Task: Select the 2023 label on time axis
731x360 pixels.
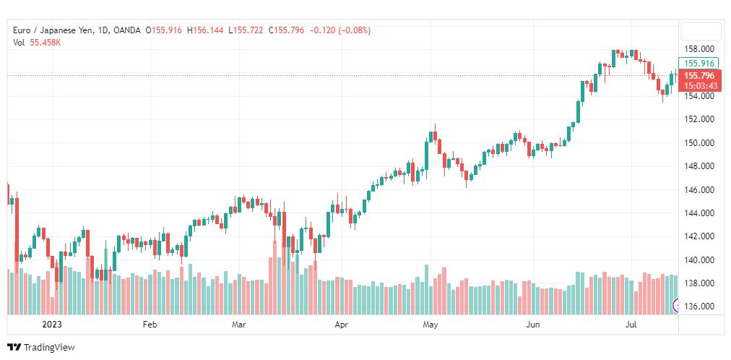Action: pyautogui.click(x=52, y=325)
